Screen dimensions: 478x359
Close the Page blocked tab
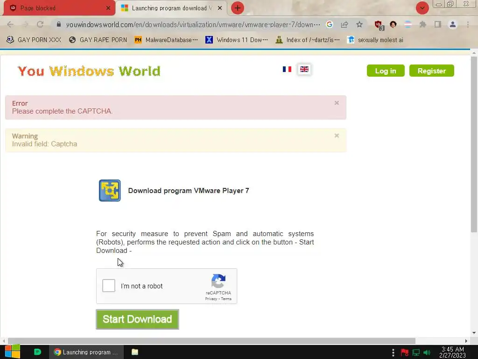pos(108,8)
